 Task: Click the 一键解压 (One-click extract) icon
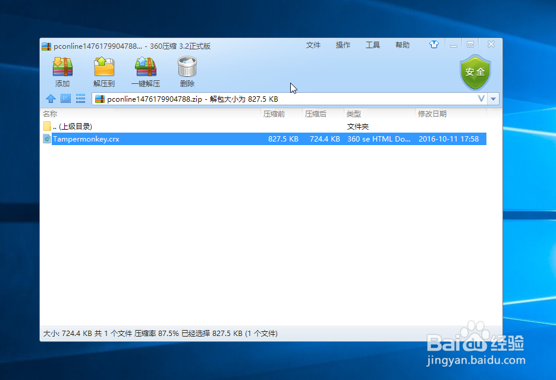click(146, 66)
